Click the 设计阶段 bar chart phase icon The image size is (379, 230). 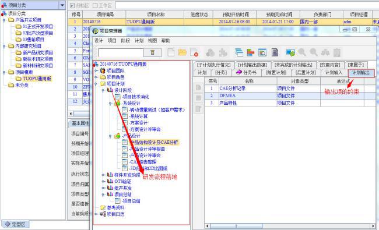(110, 90)
